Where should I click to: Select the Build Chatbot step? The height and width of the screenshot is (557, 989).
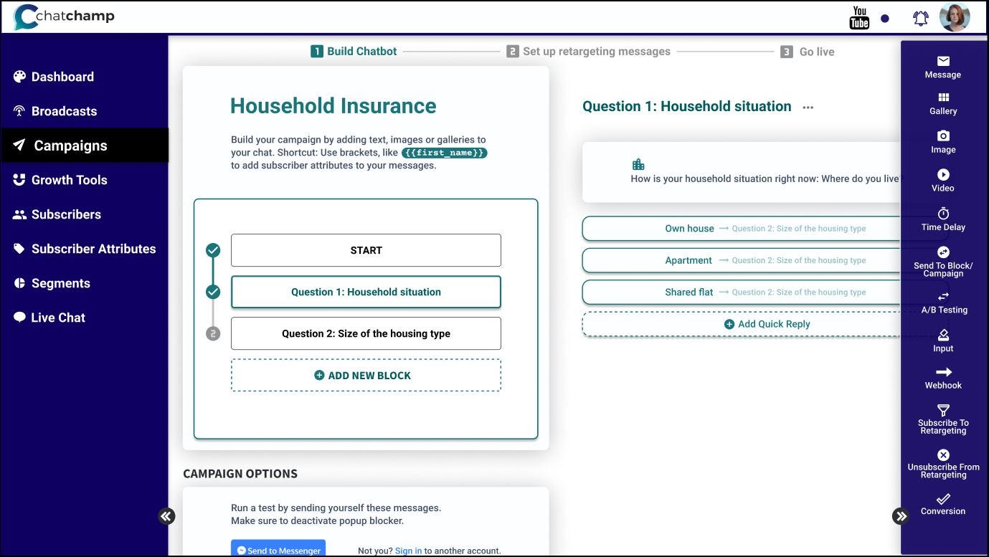(354, 52)
